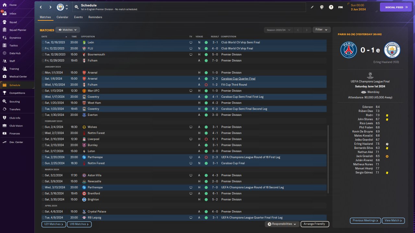
Task: Switch to the Events tab
Action: 78,17
